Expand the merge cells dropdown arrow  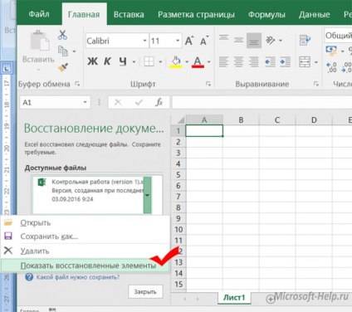316,62
